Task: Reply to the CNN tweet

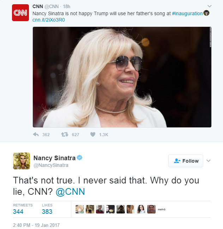Action: [36, 134]
